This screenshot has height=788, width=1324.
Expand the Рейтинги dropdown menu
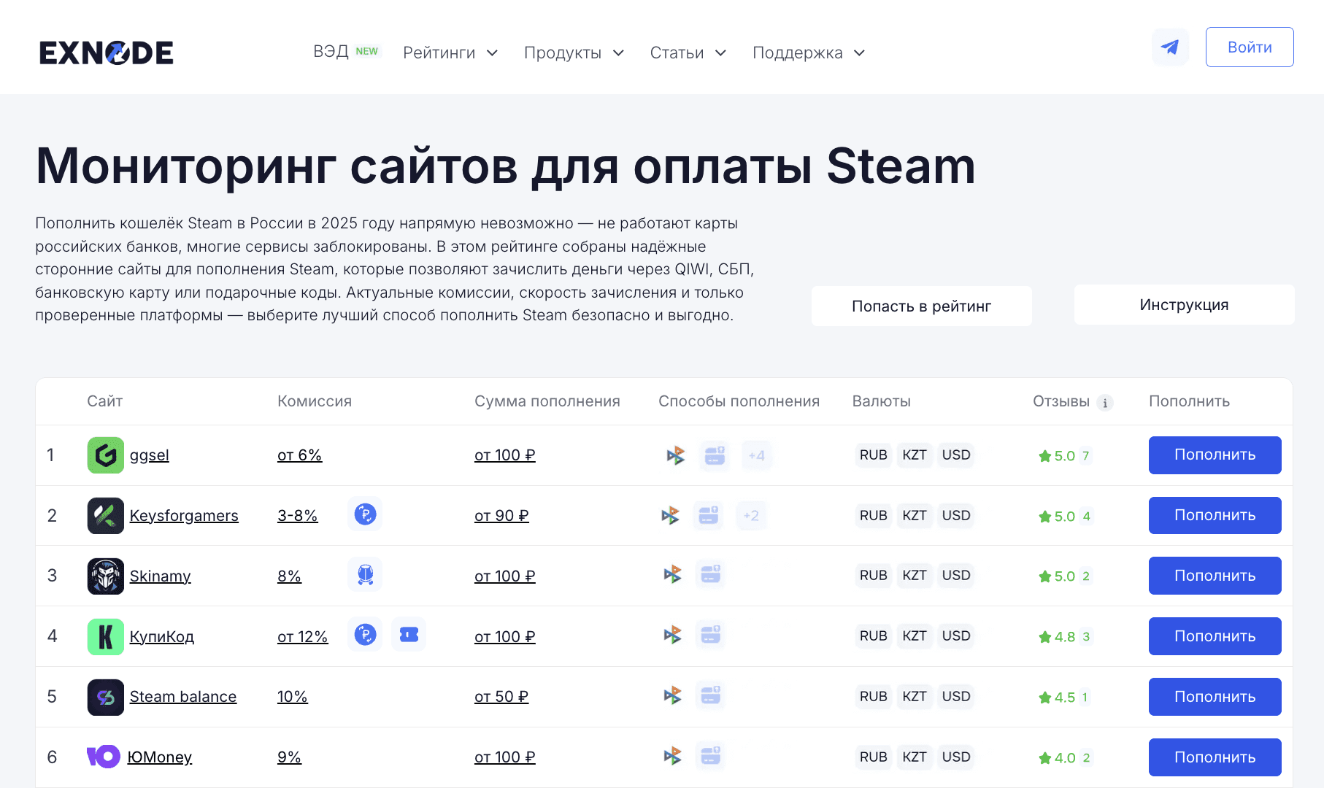click(x=450, y=53)
